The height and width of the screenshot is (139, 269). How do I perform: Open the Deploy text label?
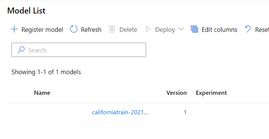(x=165, y=30)
